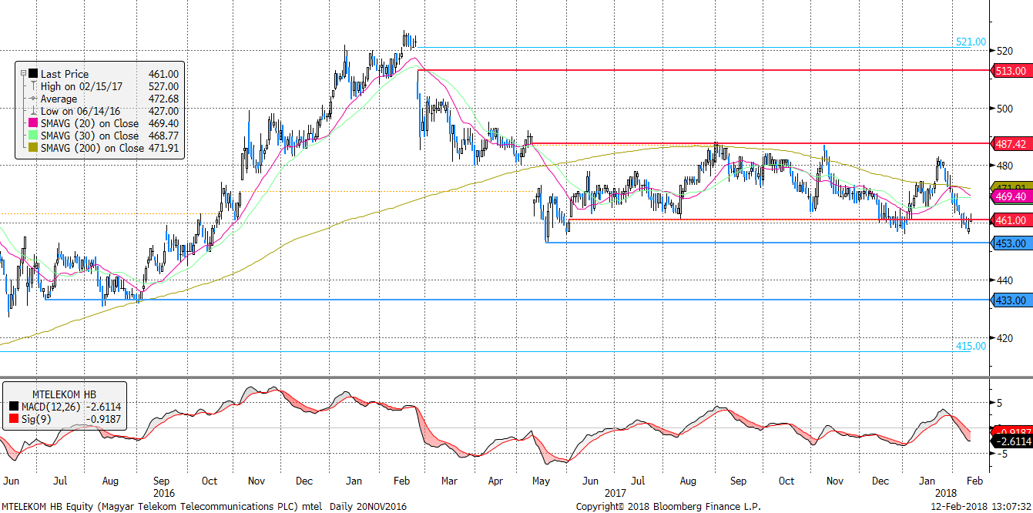This screenshot has width=1033, height=513.
Task: Select the High on 02/15/17 marker icon
Action: [33, 86]
